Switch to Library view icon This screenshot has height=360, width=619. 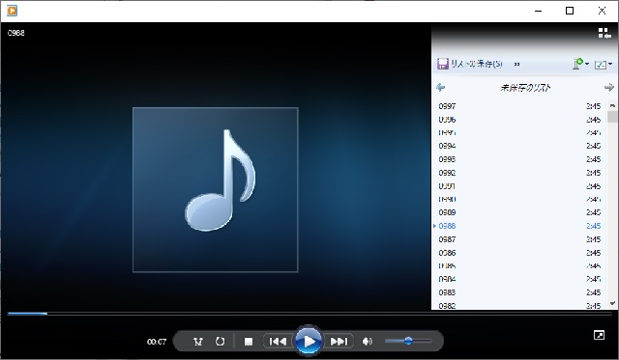(x=604, y=33)
